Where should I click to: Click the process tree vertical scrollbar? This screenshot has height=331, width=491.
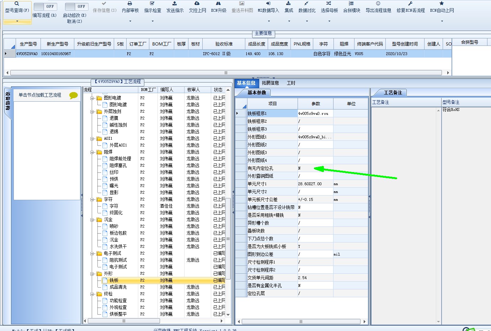(228, 239)
